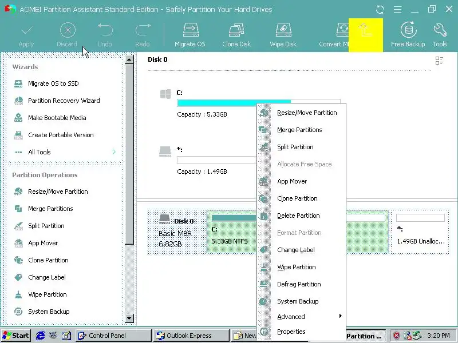This screenshot has width=458, height=343.
Task: Open the hamburger menu in title bar
Action: (x=397, y=10)
